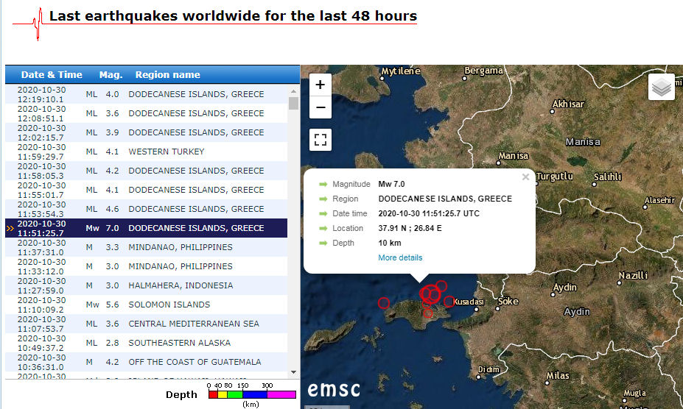The width and height of the screenshot is (683, 409).
Task: Select the WESTERN TURKEY ML 4.1 row
Action: 147,152
